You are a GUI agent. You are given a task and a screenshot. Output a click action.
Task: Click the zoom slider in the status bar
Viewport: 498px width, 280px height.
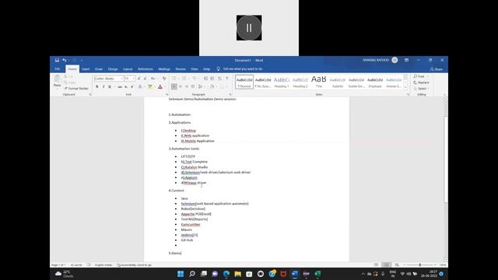tap(419, 264)
